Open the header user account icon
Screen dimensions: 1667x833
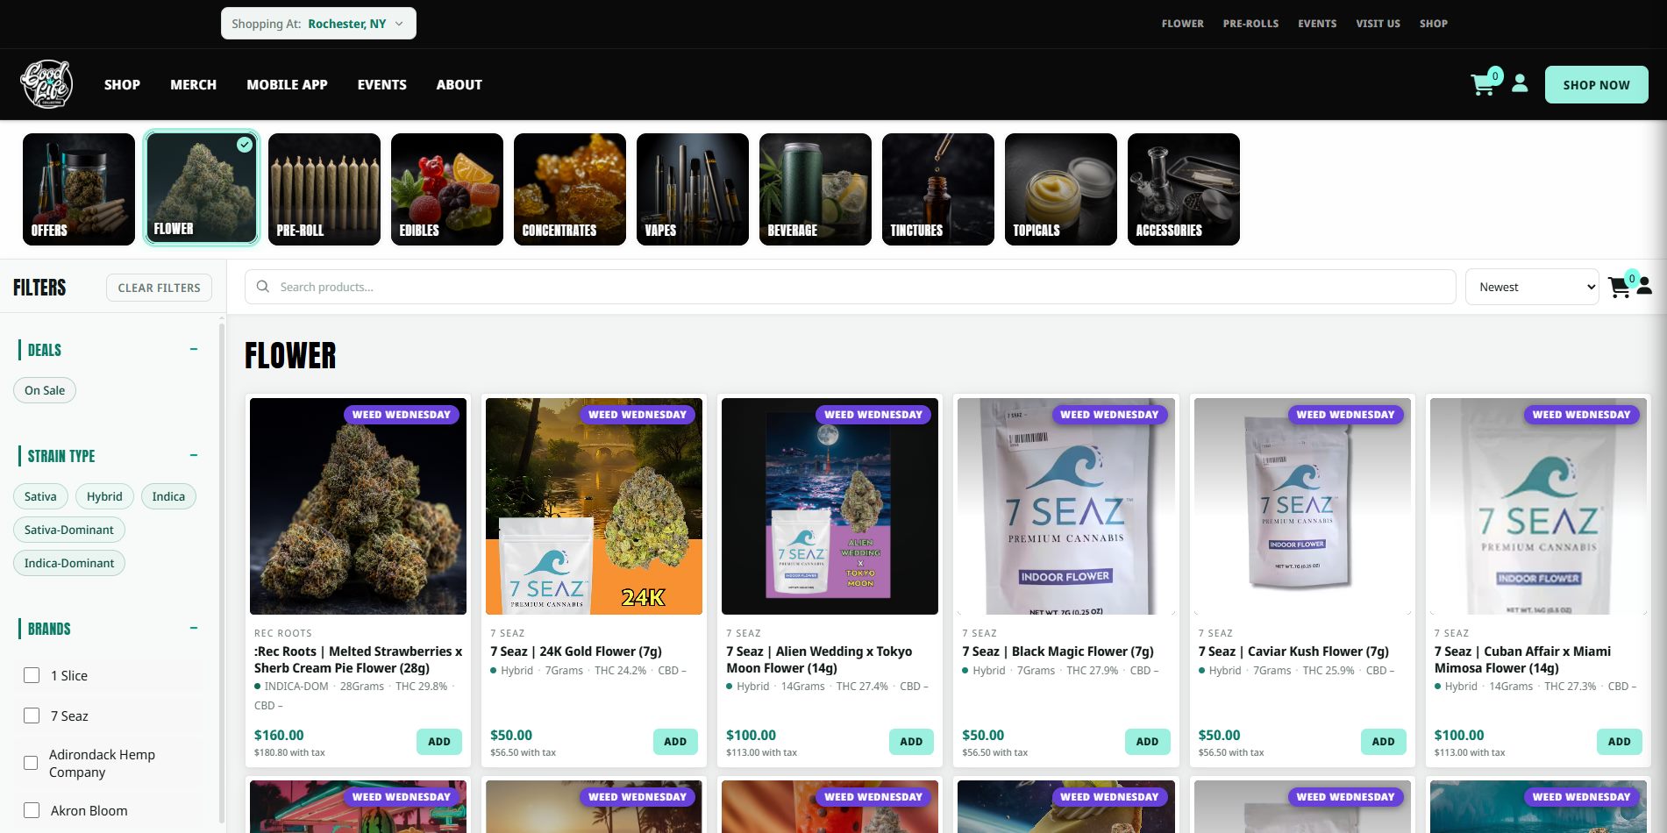point(1521,84)
